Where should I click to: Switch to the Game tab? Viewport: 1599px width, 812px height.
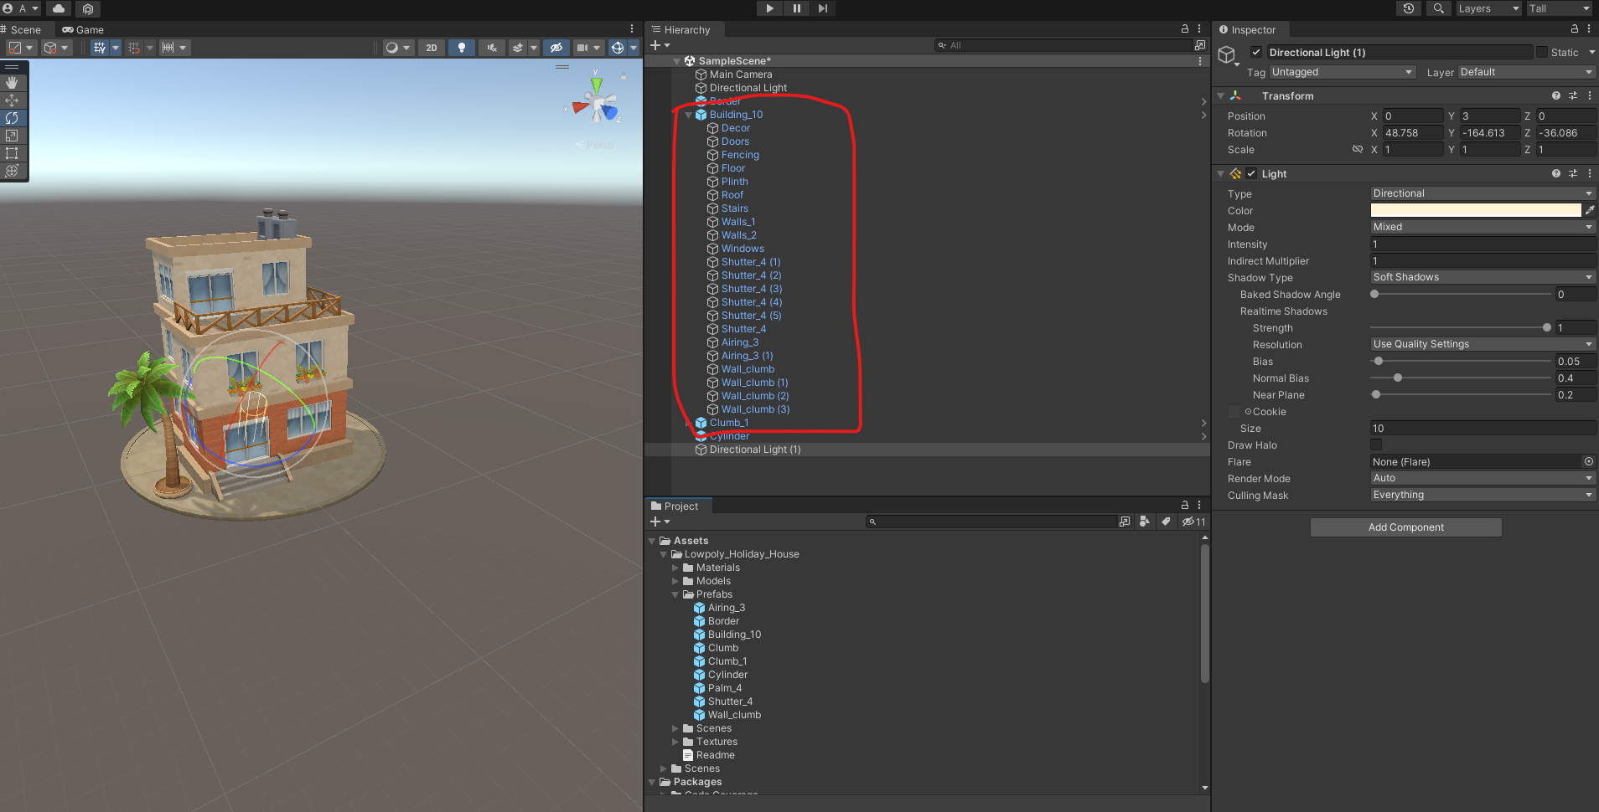tap(83, 29)
